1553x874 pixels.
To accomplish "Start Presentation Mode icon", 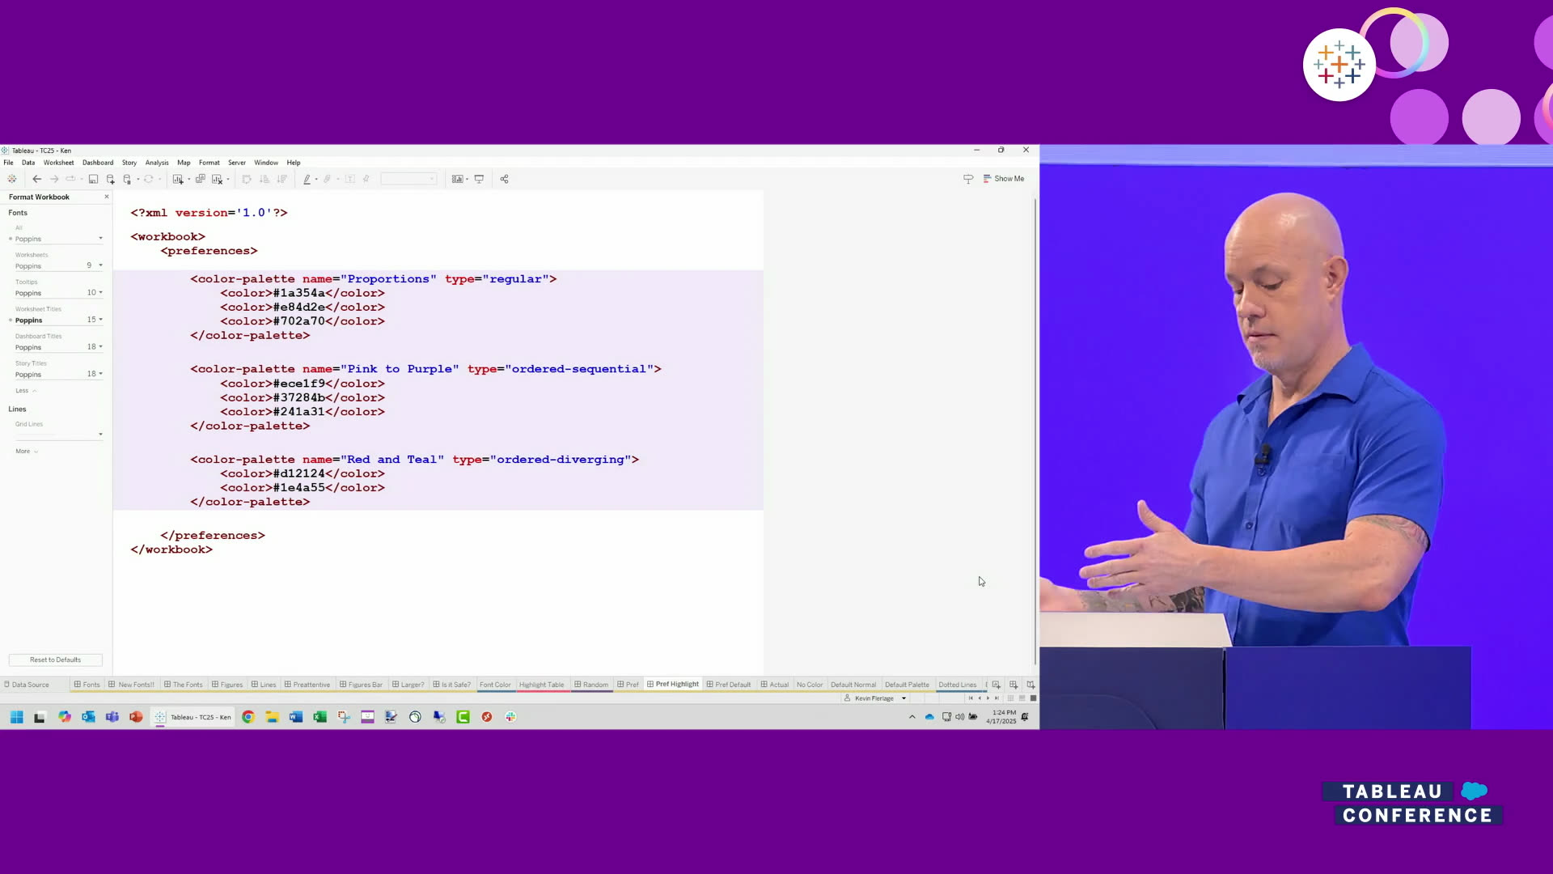I will pos(479,179).
